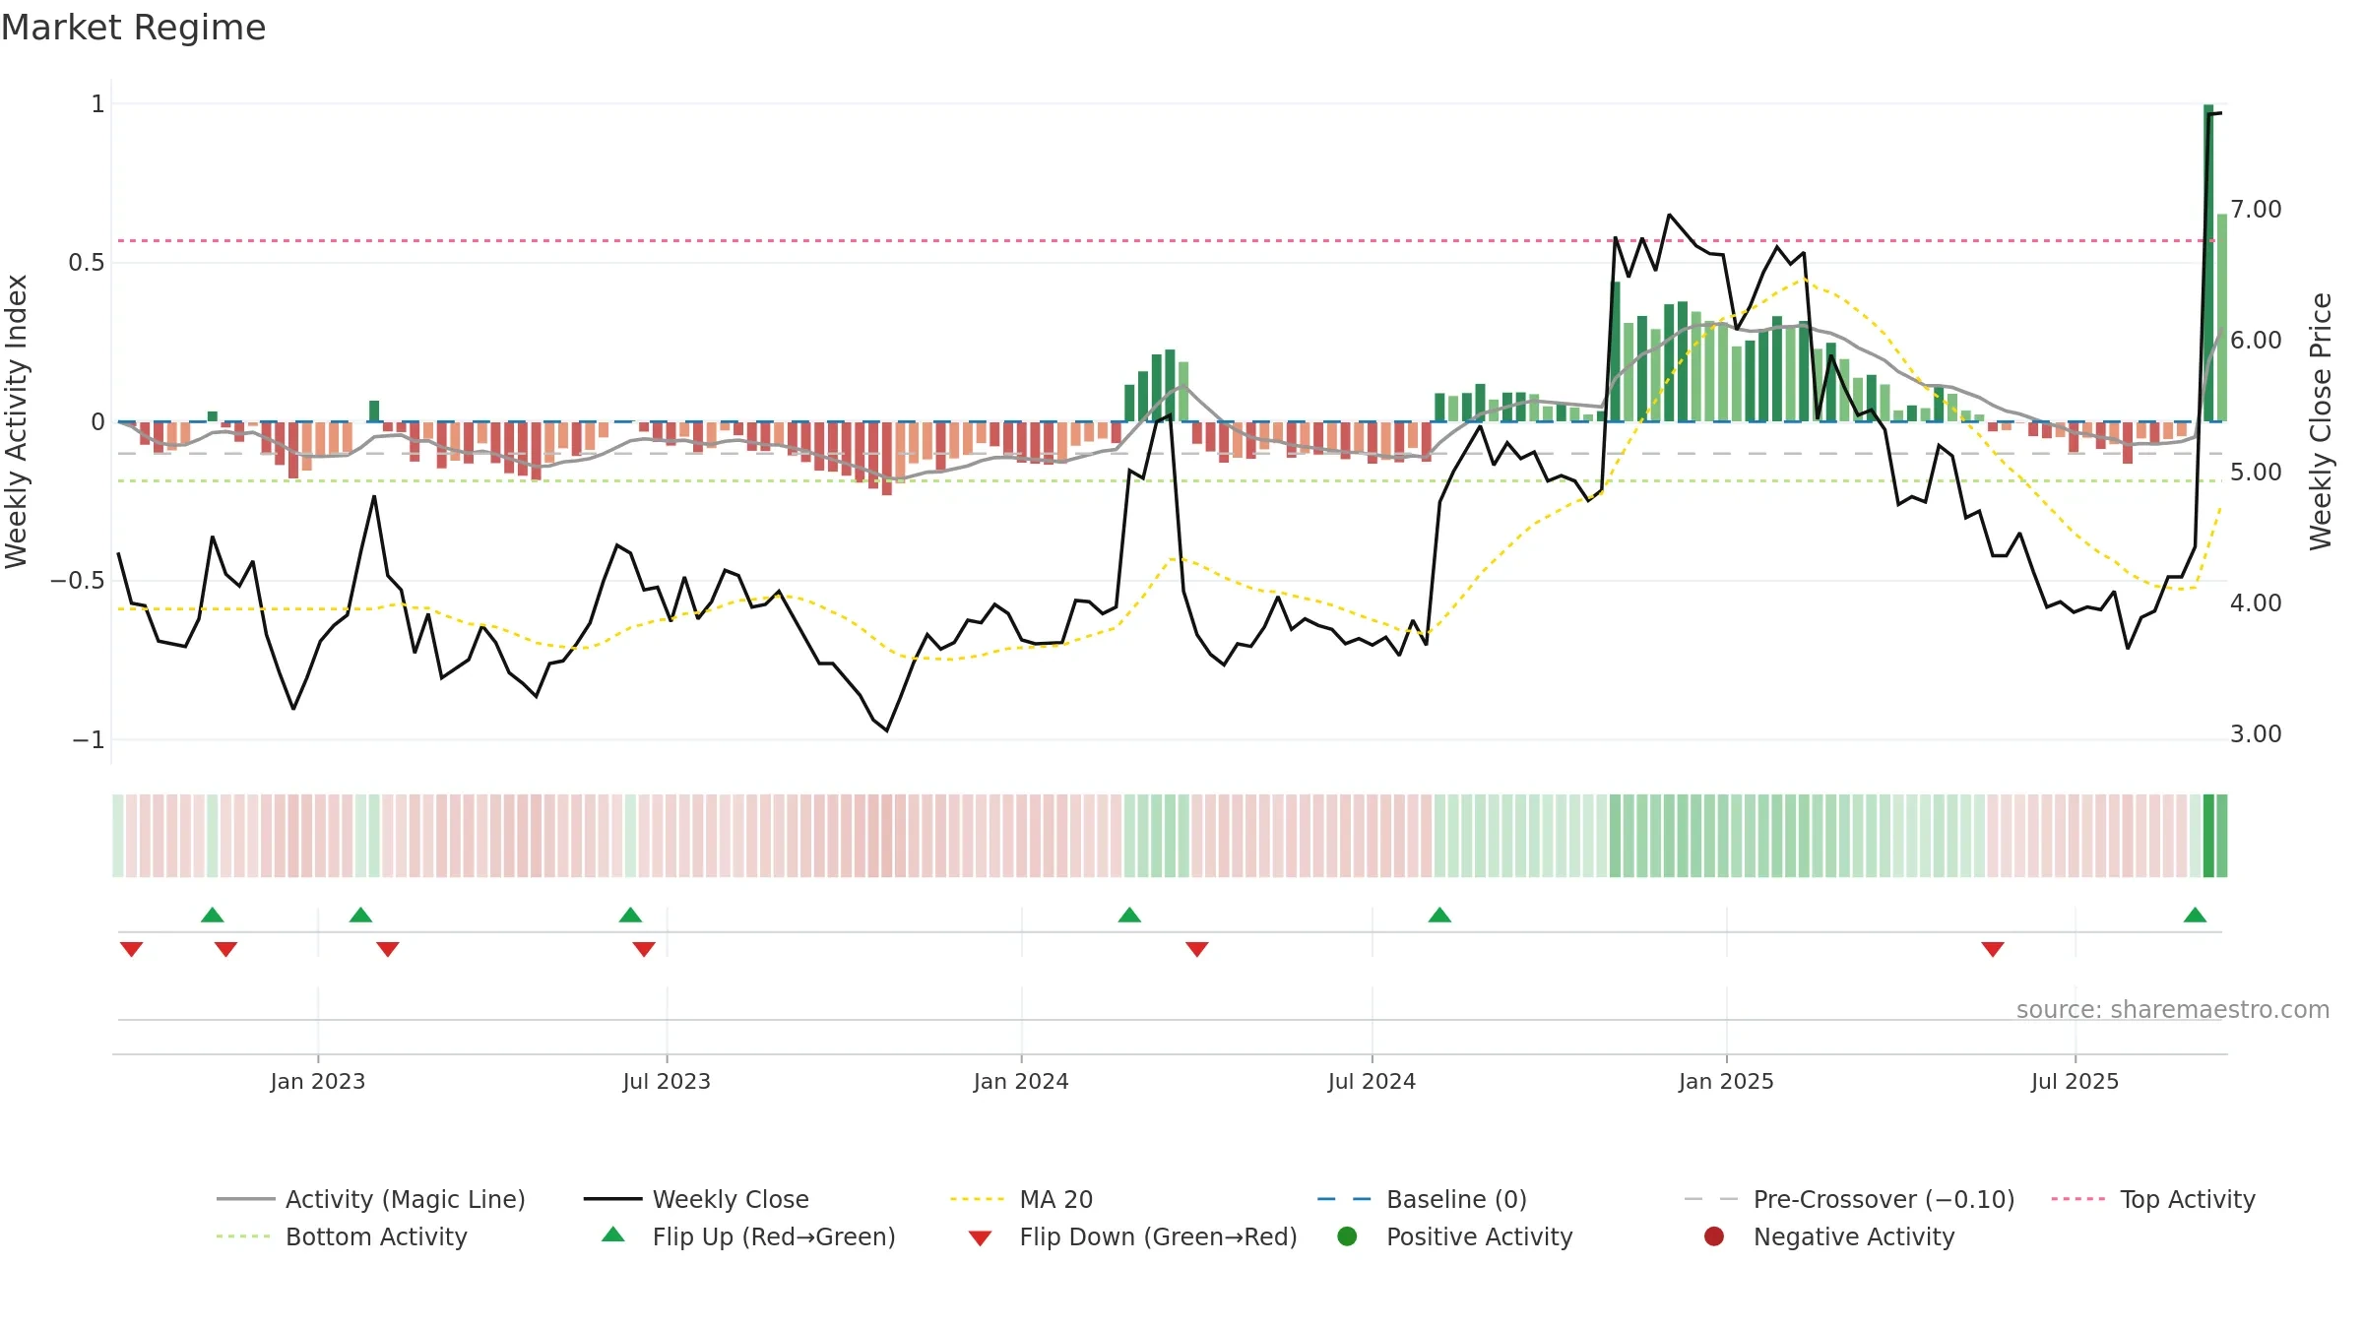Toggle the Bottom Activity legend entry
Viewport: 2363px width, 1329px height.
click(342, 1236)
